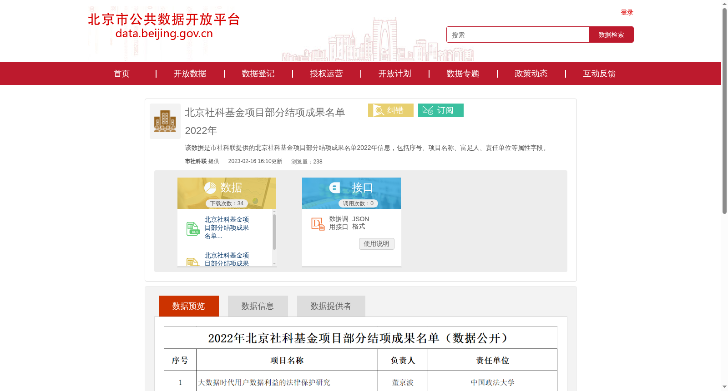Open the 开放数据 navigation item
The width and height of the screenshot is (728, 391).
pyautogui.click(x=190, y=74)
